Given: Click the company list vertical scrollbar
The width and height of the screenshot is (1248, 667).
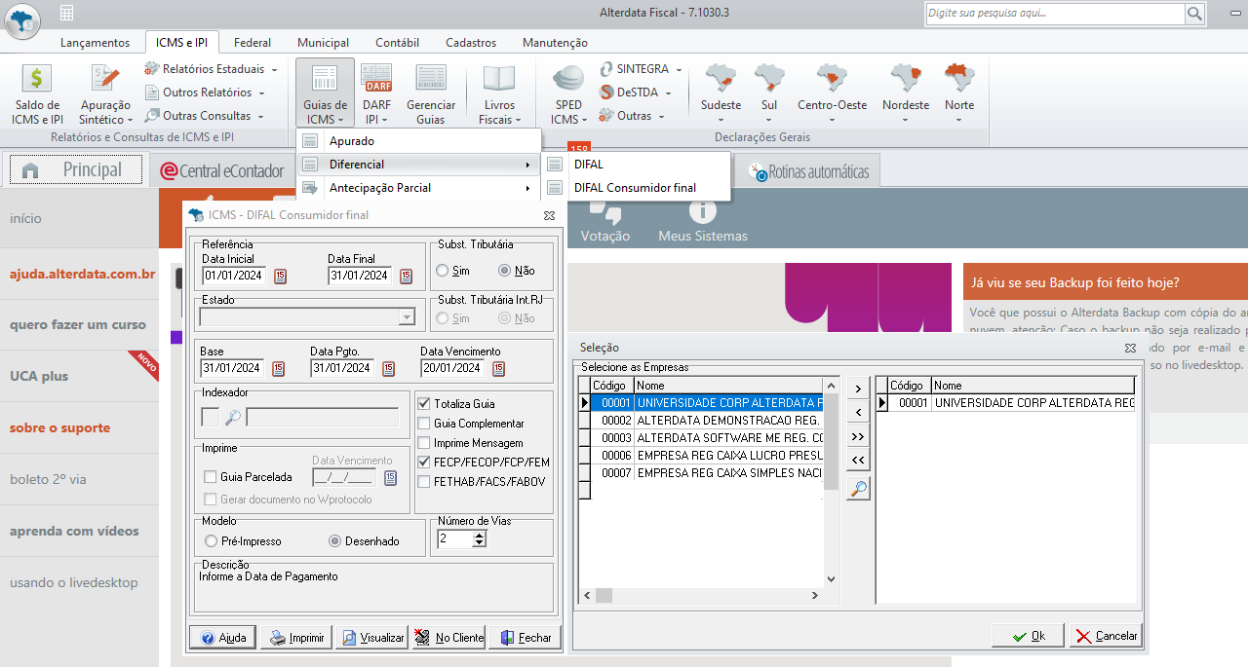Looking at the screenshot, I should [831, 482].
